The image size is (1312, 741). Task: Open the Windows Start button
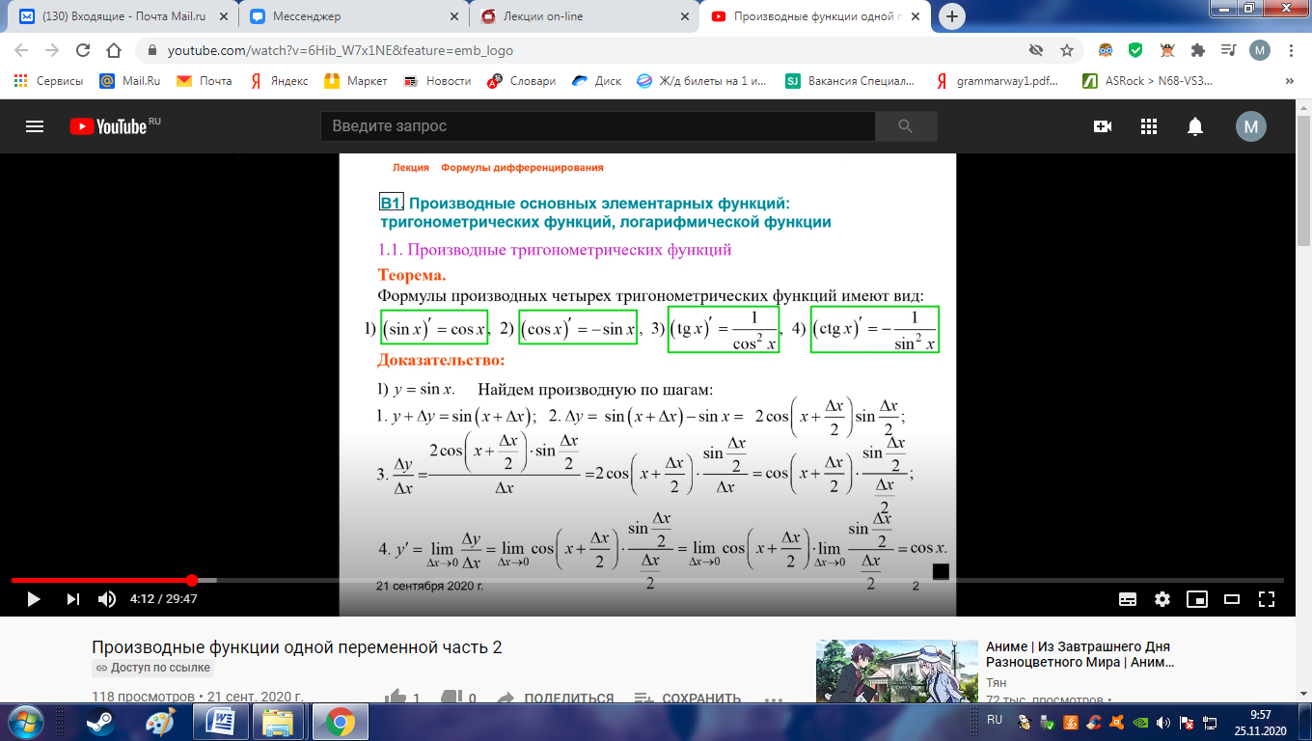click(24, 722)
